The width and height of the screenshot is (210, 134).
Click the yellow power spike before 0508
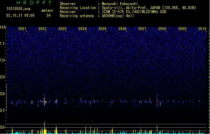157,130
